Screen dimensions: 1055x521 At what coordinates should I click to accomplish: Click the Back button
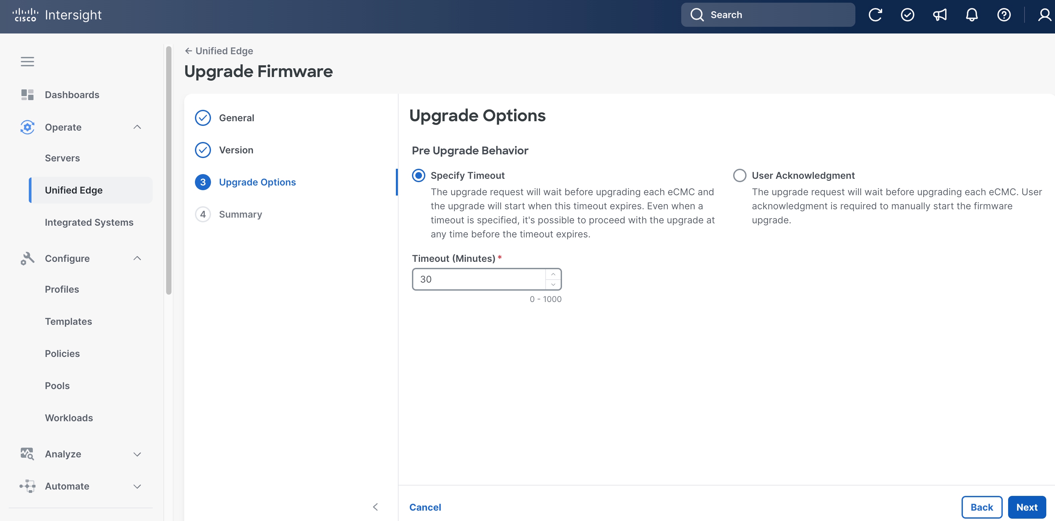tap(982, 507)
